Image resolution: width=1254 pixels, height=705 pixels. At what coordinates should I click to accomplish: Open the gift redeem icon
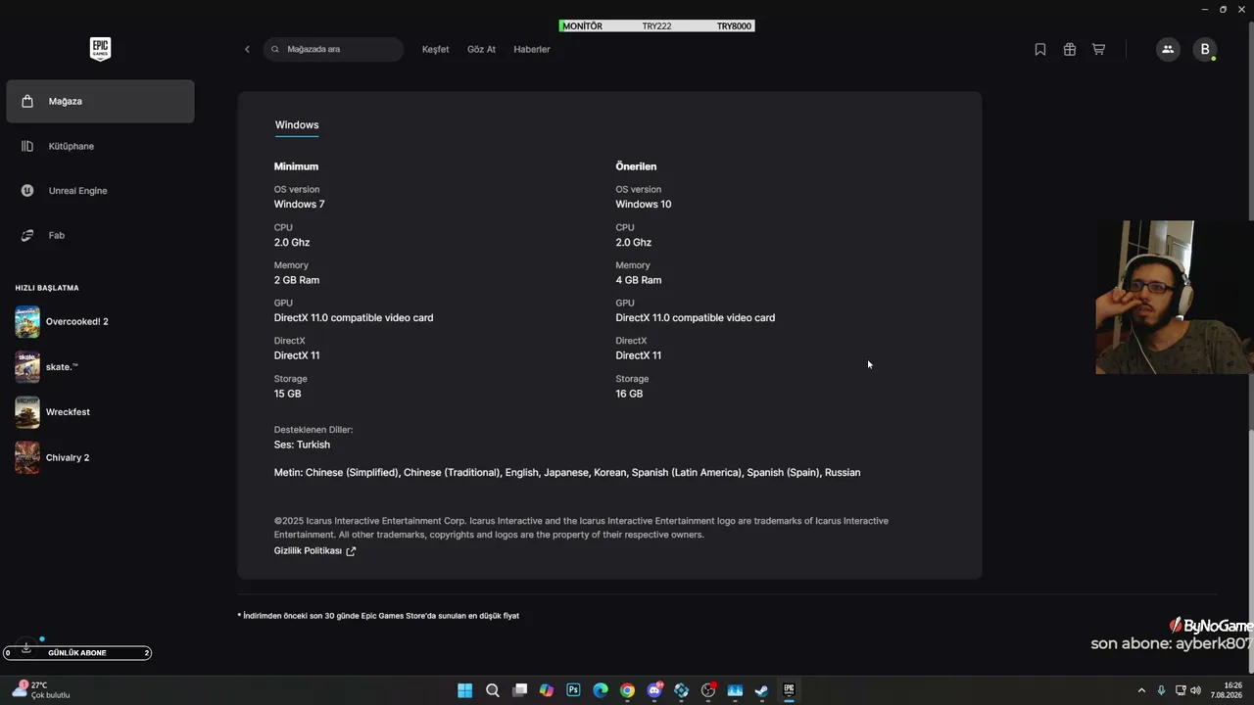pyautogui.click(x=1070, y=49)
